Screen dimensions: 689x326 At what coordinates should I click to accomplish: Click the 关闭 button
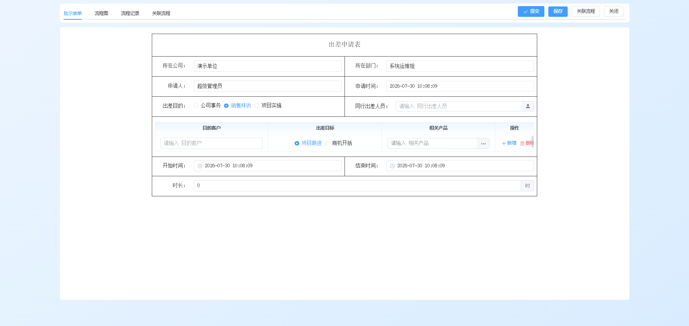click(614, 11)
